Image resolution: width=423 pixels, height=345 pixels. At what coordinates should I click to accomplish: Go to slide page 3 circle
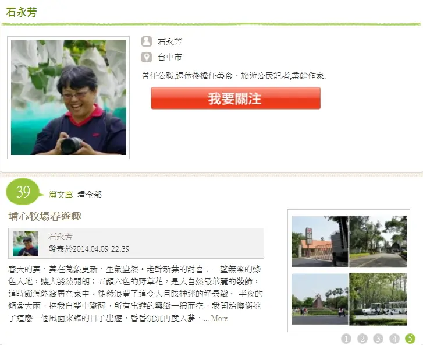pos(378,338)
